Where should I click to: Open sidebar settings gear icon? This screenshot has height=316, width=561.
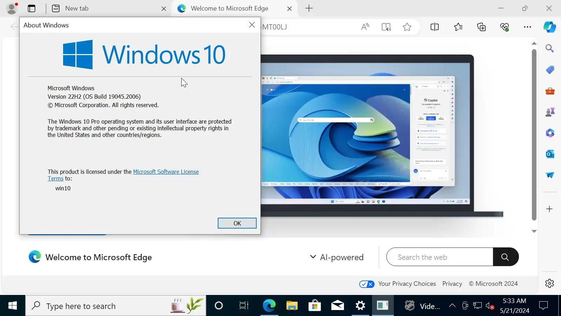549,283
